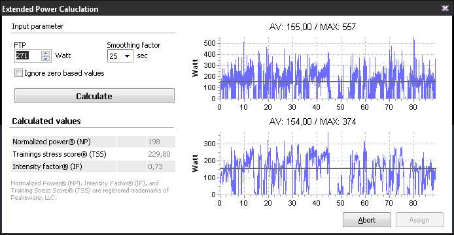
Task: Click the Input parameter heading
Action: coord(38,26)
